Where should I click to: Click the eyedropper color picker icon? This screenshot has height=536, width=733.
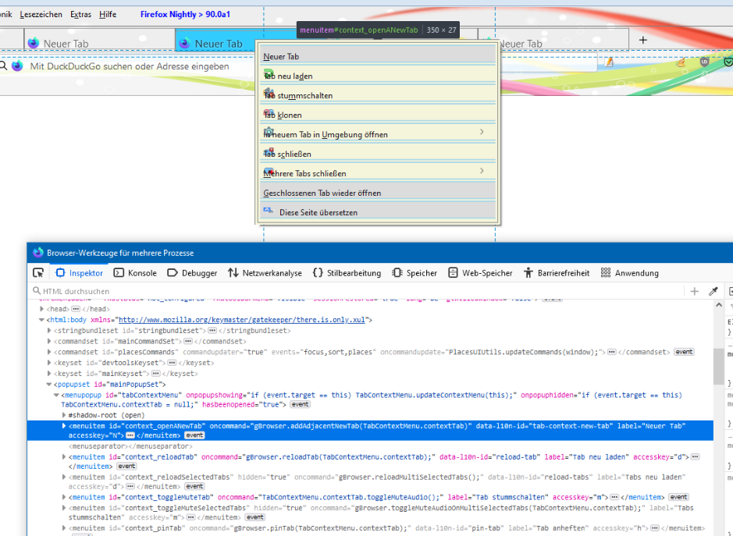pos(713,291)
